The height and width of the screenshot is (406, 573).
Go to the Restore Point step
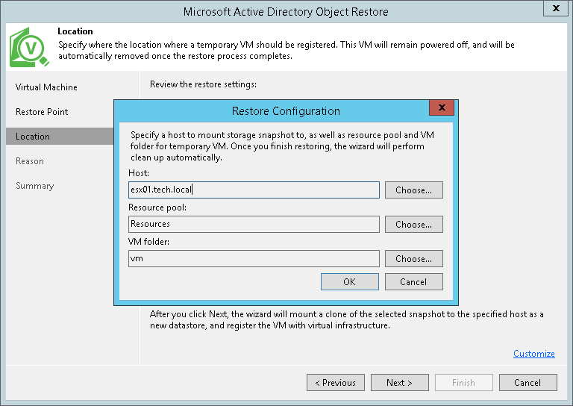click(x=42, y=112)
